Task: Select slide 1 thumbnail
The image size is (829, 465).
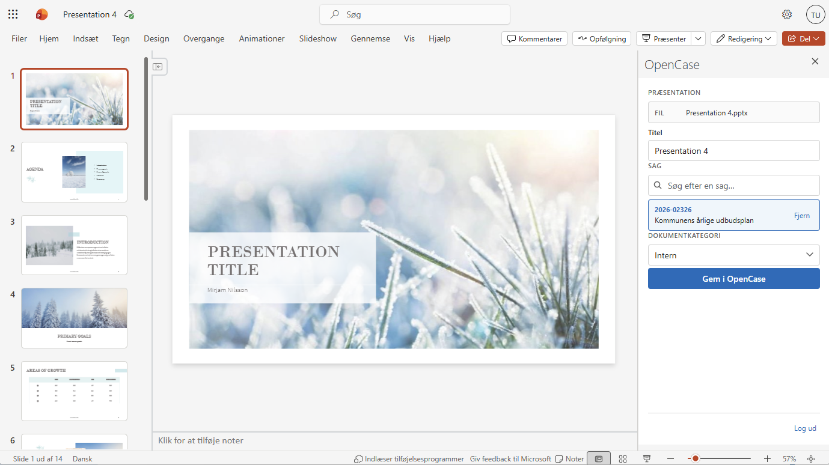Action: [x=74, y=99]
